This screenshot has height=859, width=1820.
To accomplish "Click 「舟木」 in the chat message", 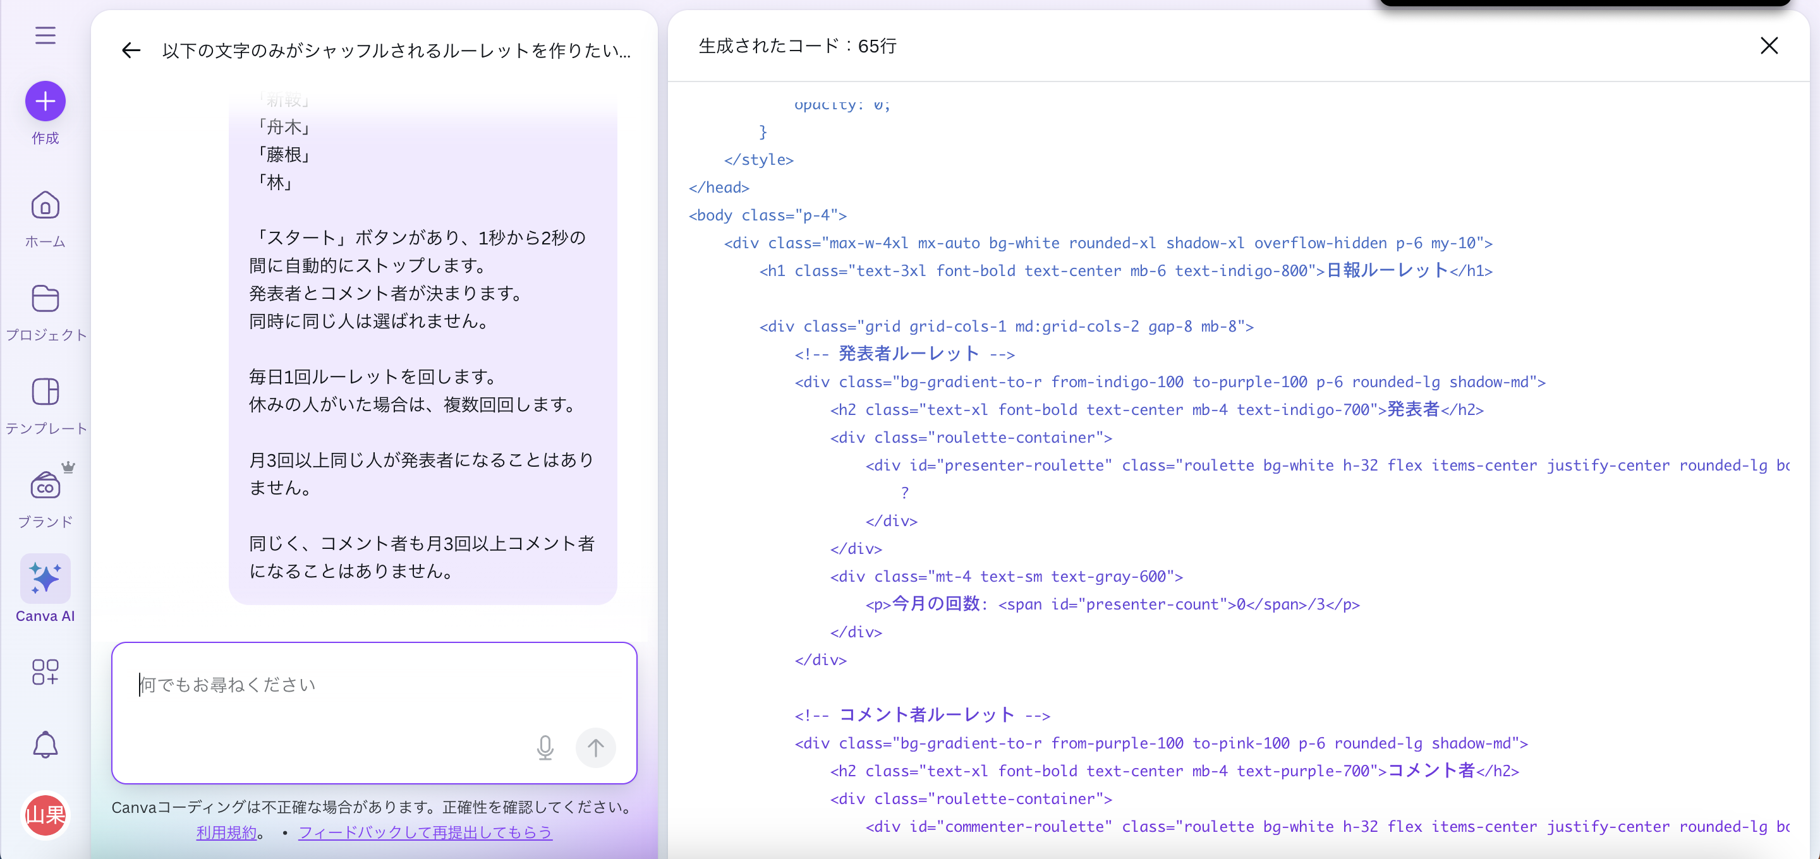I will (x=283, y=126).
